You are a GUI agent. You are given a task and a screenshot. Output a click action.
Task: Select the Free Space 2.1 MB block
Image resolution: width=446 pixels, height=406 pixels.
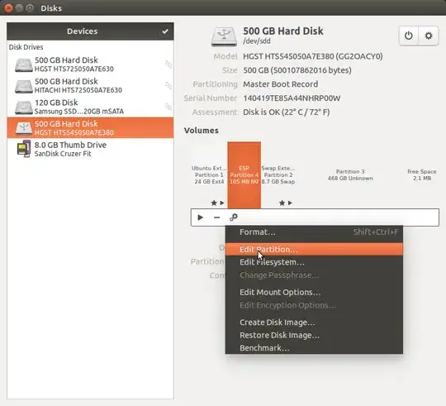[x=421, y=174]
